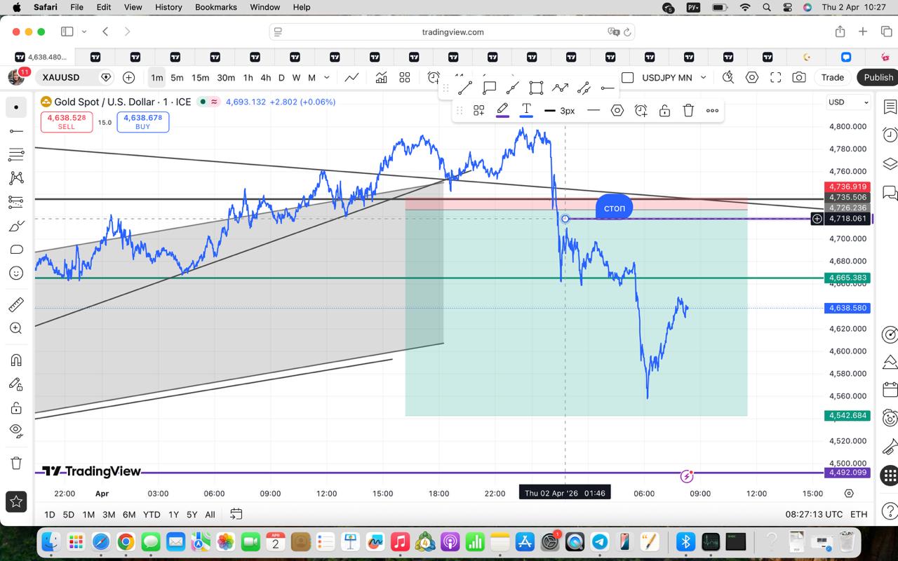Viewport: 898px width, 561px height.
Task: Toggle lock all drawings padlock in sidebar
Action: pyautogui.click(x=16, y=407)
